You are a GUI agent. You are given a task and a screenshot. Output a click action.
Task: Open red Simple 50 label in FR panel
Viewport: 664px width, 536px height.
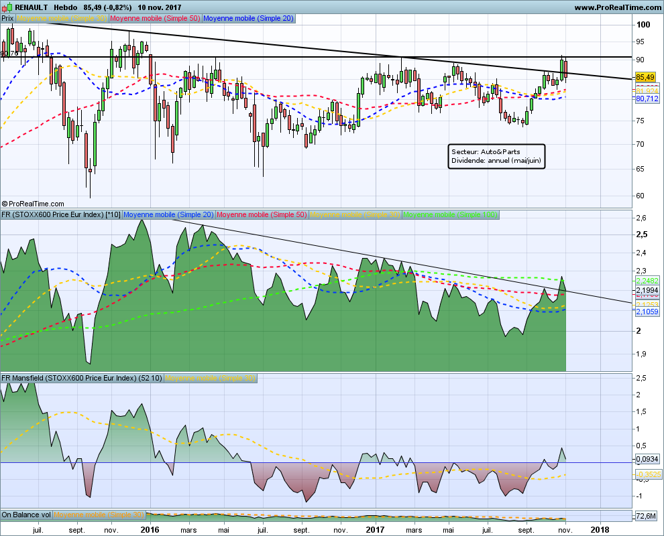[262, 215]
